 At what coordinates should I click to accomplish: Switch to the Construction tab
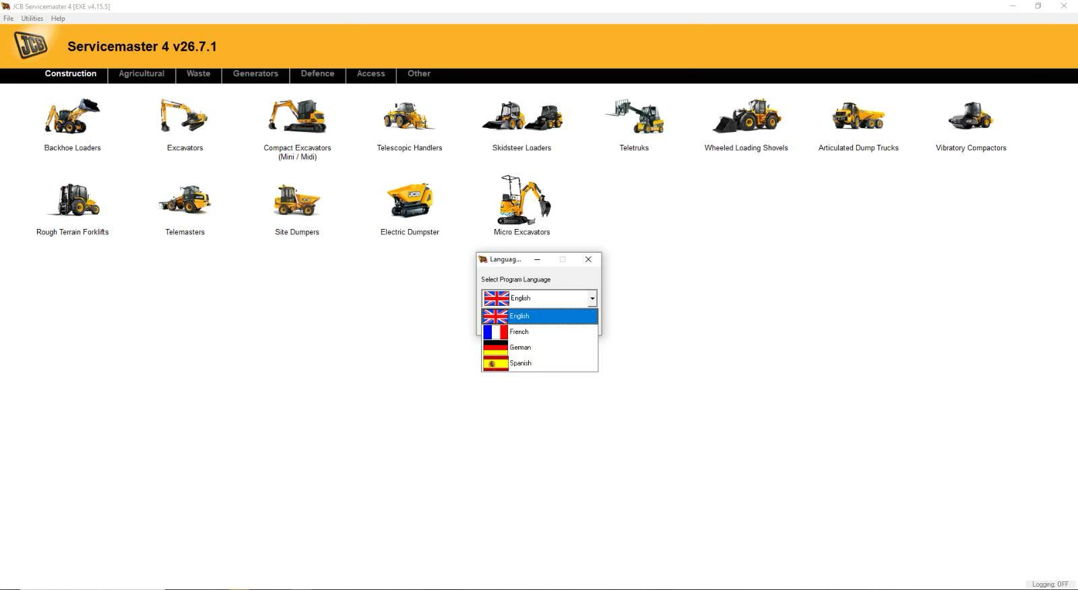pyautogui.click(x=71, y=73)
